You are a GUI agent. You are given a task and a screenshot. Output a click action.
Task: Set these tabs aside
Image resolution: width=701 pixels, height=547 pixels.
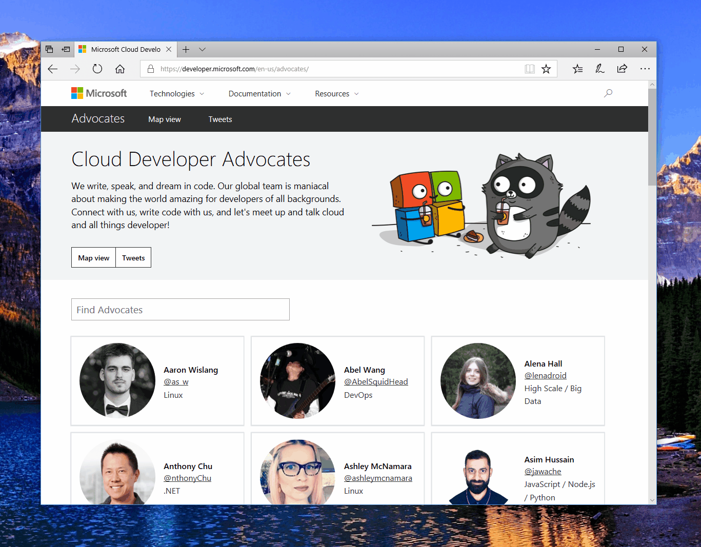pos(66,50)
